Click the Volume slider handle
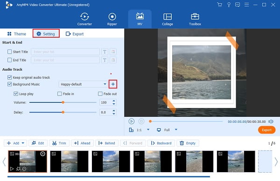Screen dimensions: 280x181 63,102
